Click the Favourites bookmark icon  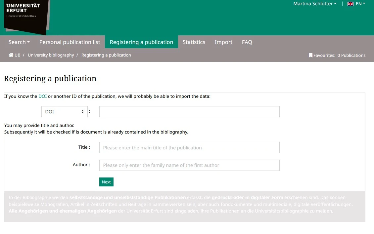(x=310, y=56)
